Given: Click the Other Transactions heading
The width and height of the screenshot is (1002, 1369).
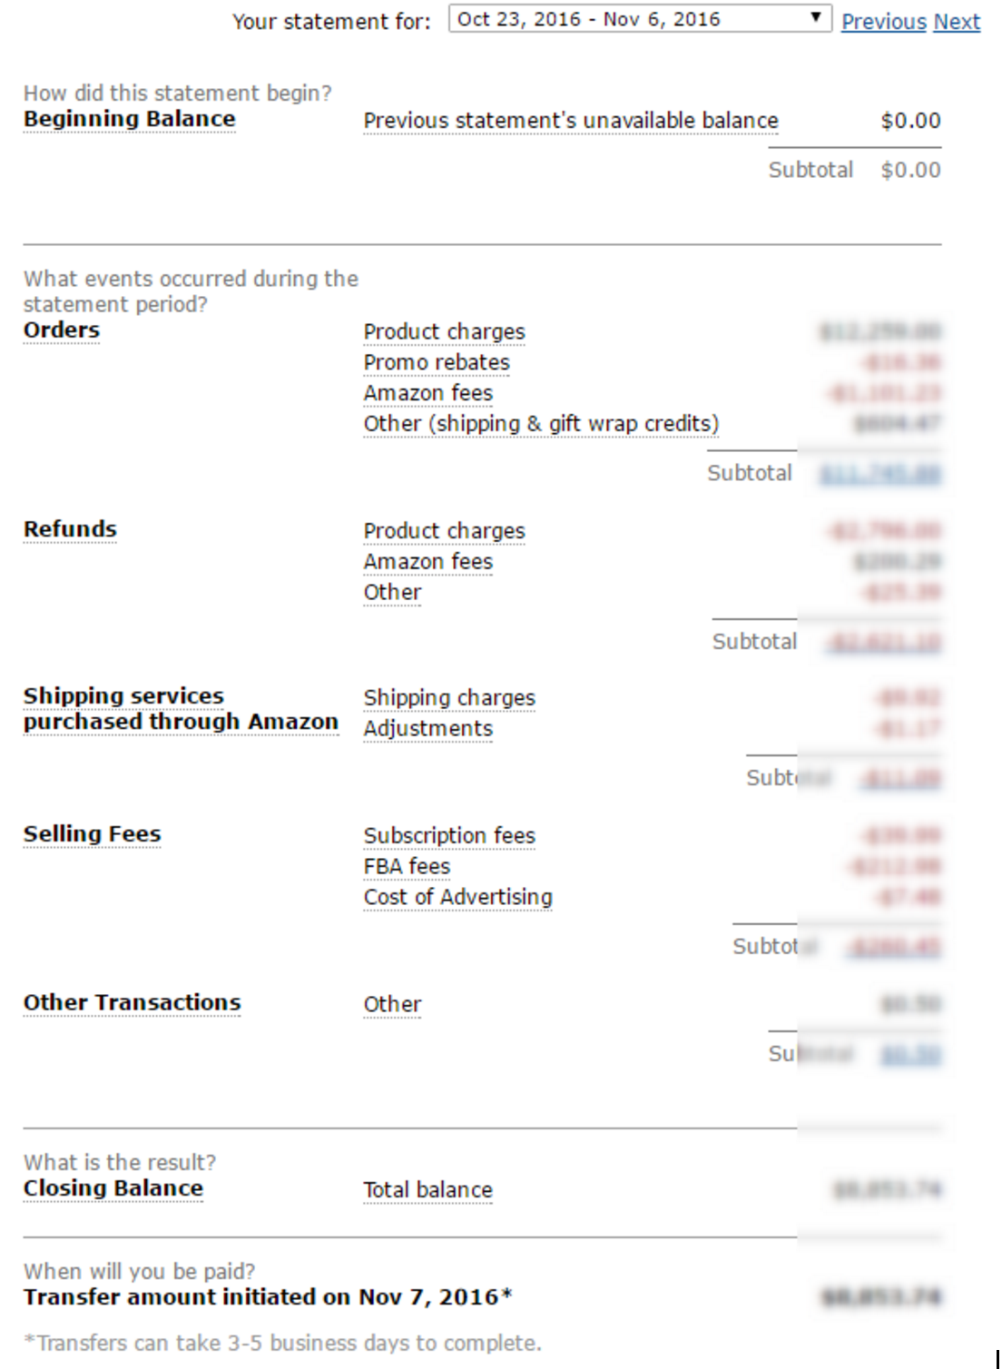Looking at the screenshot, I should coord(132,1003).
